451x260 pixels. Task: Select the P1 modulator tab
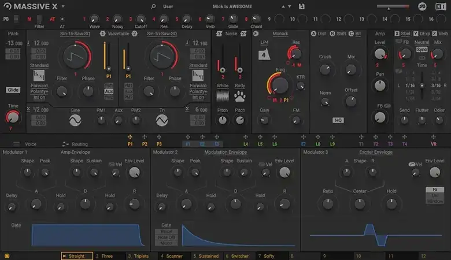point(130,144)
